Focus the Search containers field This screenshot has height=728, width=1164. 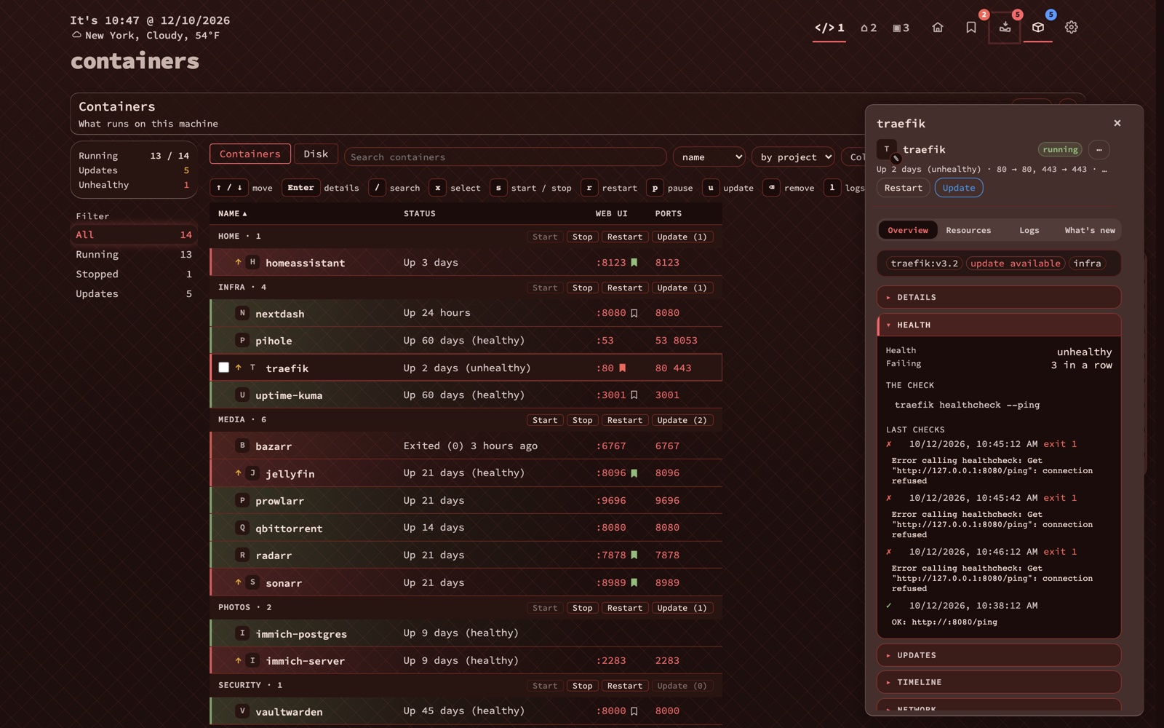506,157
